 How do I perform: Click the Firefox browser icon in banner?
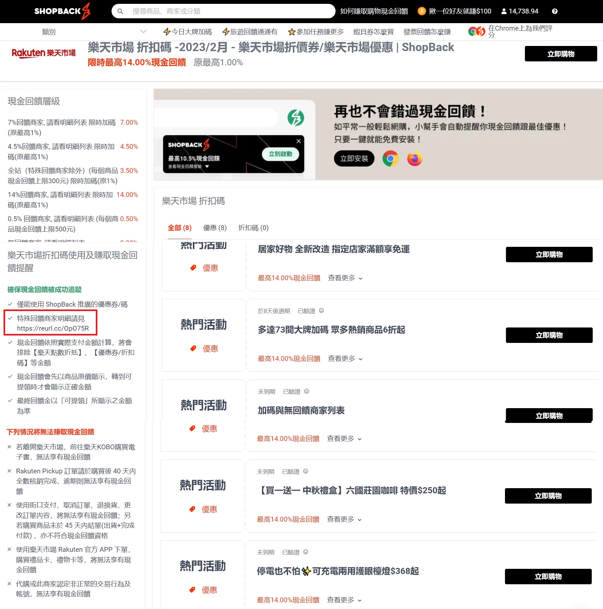point(415,158)
